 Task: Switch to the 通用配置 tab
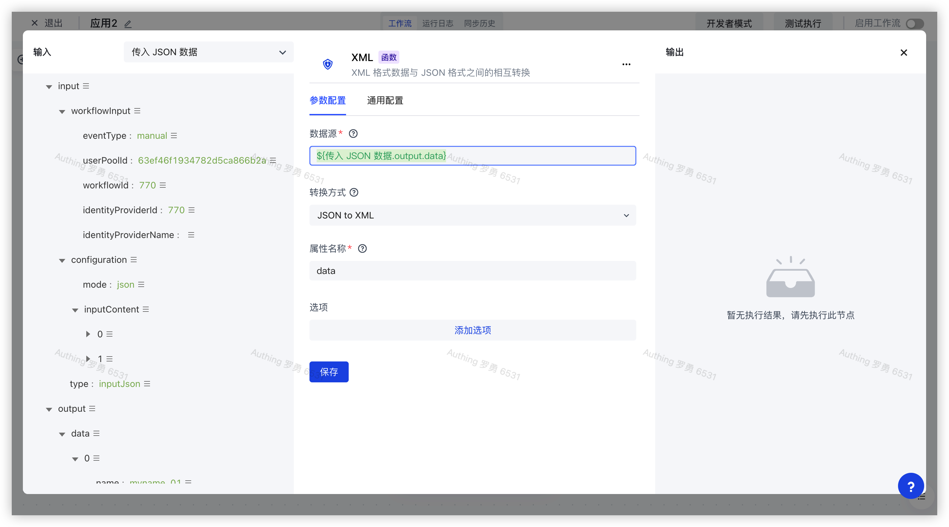[x=385, y=101]
